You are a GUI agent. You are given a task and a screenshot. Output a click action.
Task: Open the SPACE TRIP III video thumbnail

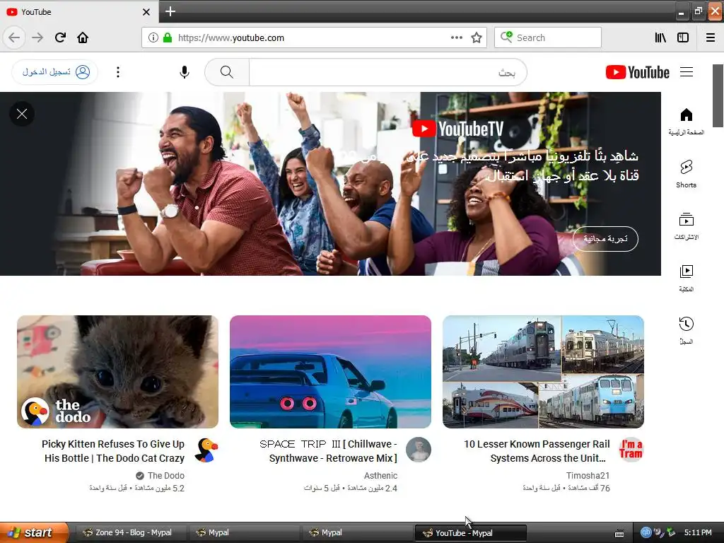tap(331, 372)
